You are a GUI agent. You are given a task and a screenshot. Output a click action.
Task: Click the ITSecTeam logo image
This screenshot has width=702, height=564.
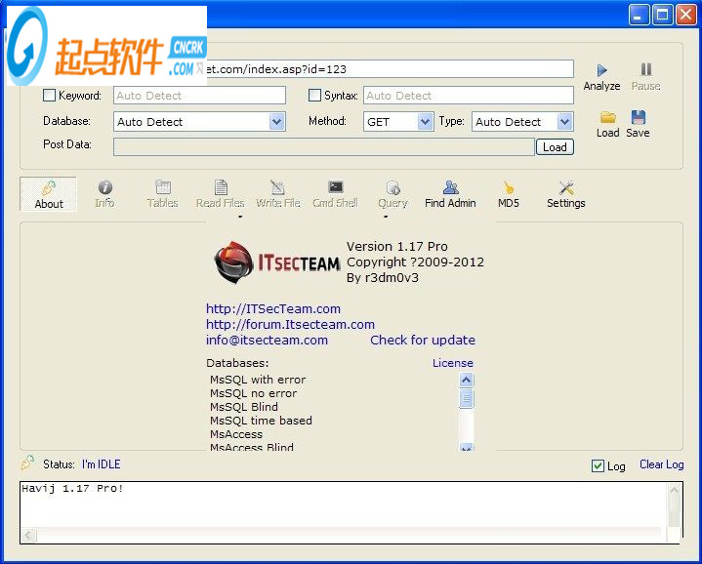(x=277, y=262)
